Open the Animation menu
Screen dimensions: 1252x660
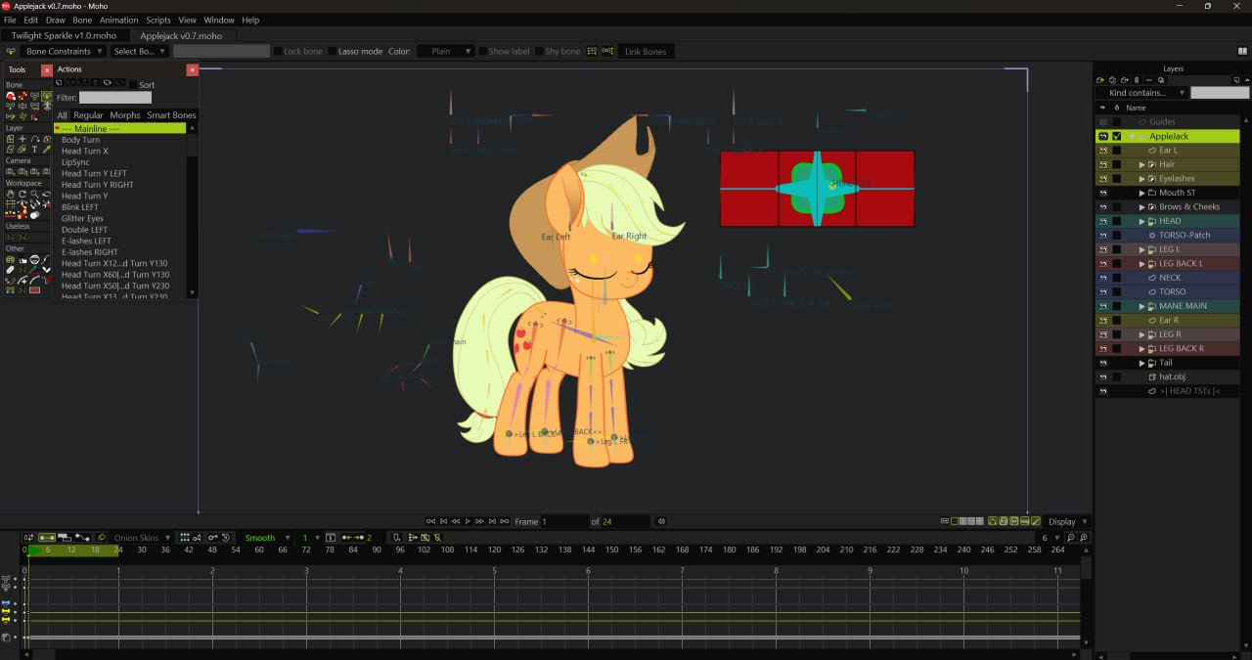[118, 20]
